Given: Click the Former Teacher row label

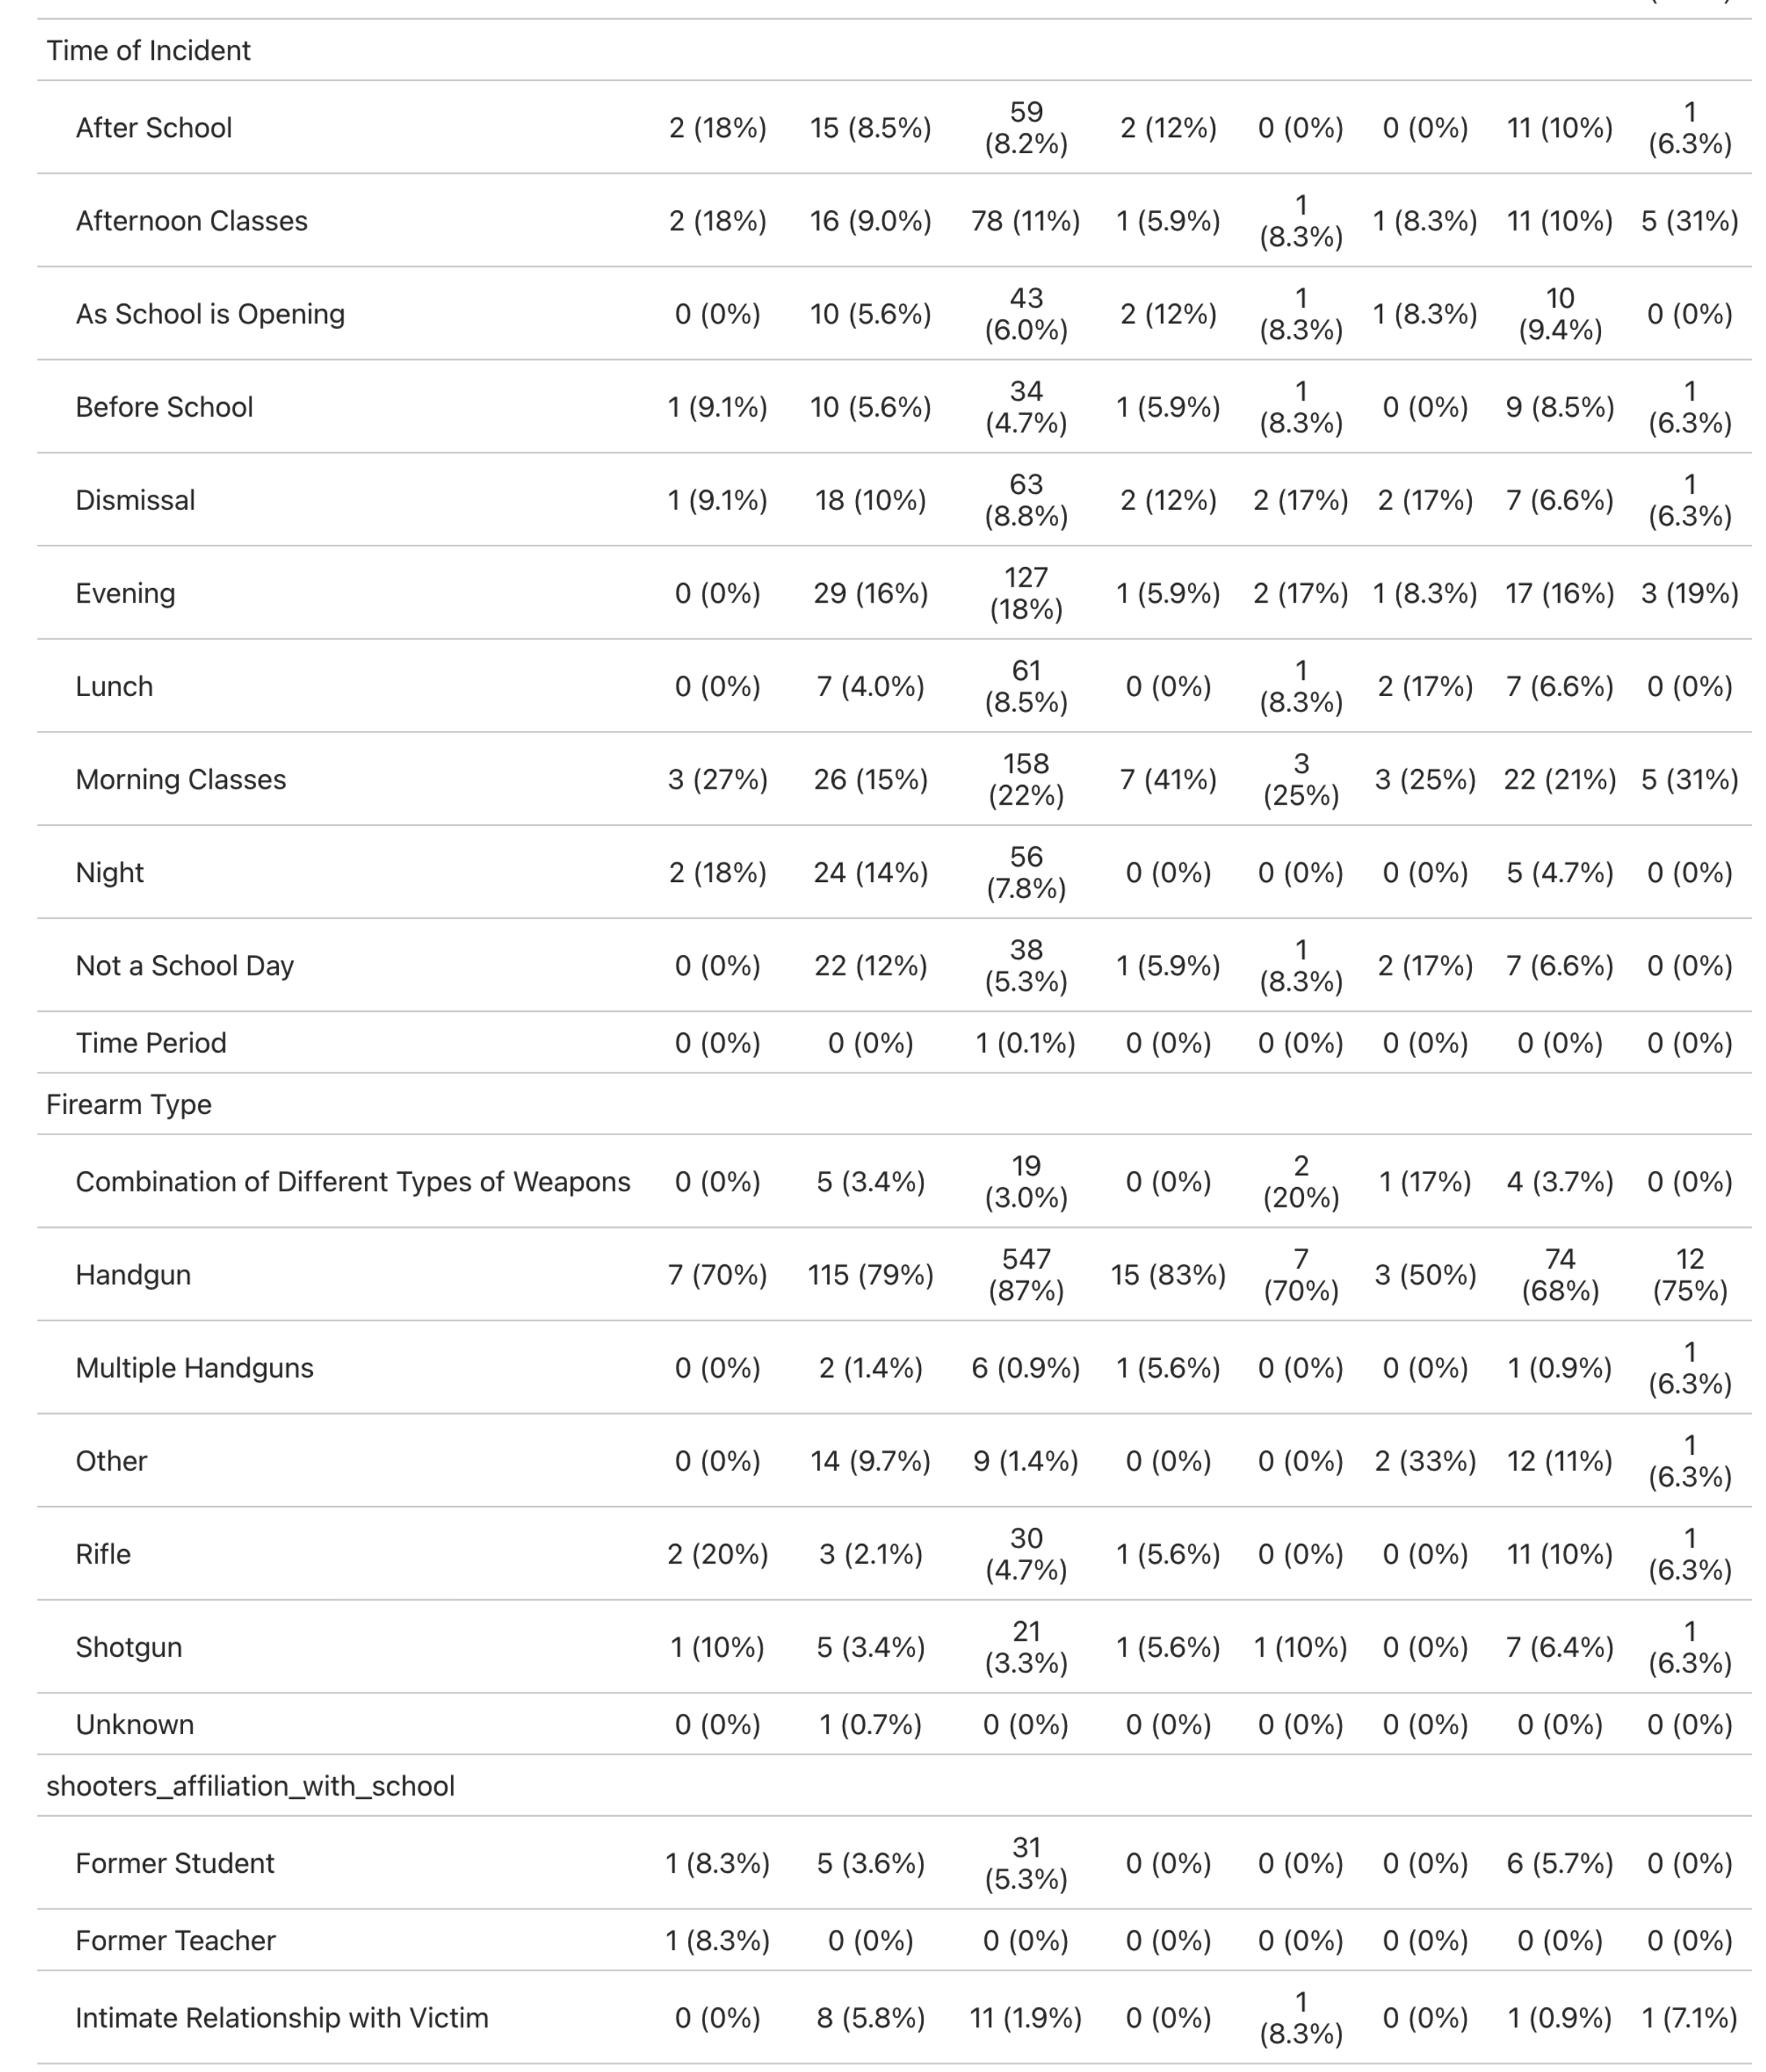Looking at the screenshot, I should pos(175,1941).
